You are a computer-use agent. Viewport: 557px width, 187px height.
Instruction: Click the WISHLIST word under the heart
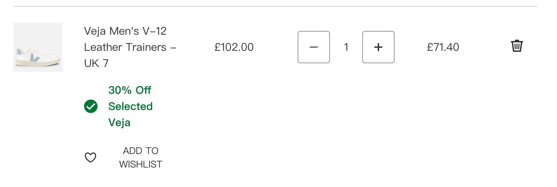click(141, 164)
